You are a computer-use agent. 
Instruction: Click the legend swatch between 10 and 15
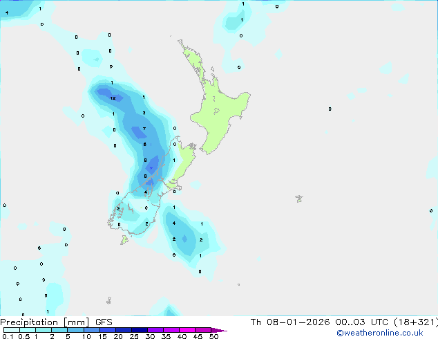pyautogui.click(x=92, y=330)
